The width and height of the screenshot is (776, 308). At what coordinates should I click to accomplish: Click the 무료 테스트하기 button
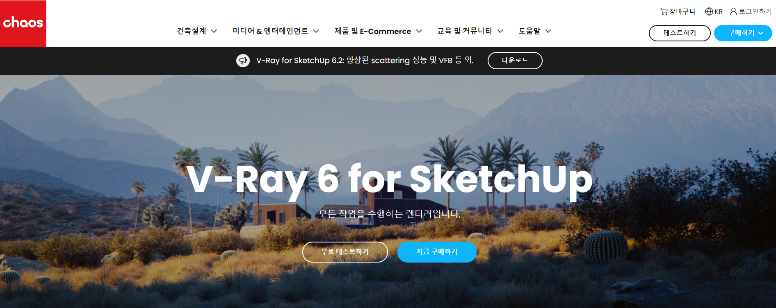tap(345, 252)
